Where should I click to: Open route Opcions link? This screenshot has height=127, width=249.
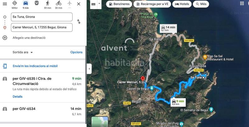pos(76,52)
